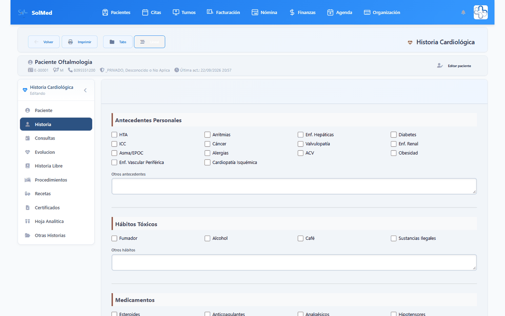Open the Otras Historias sidebar section

(56, 236)
